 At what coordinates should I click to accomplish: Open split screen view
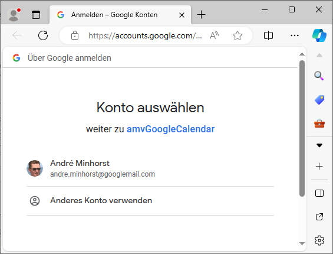pos(268,35)
